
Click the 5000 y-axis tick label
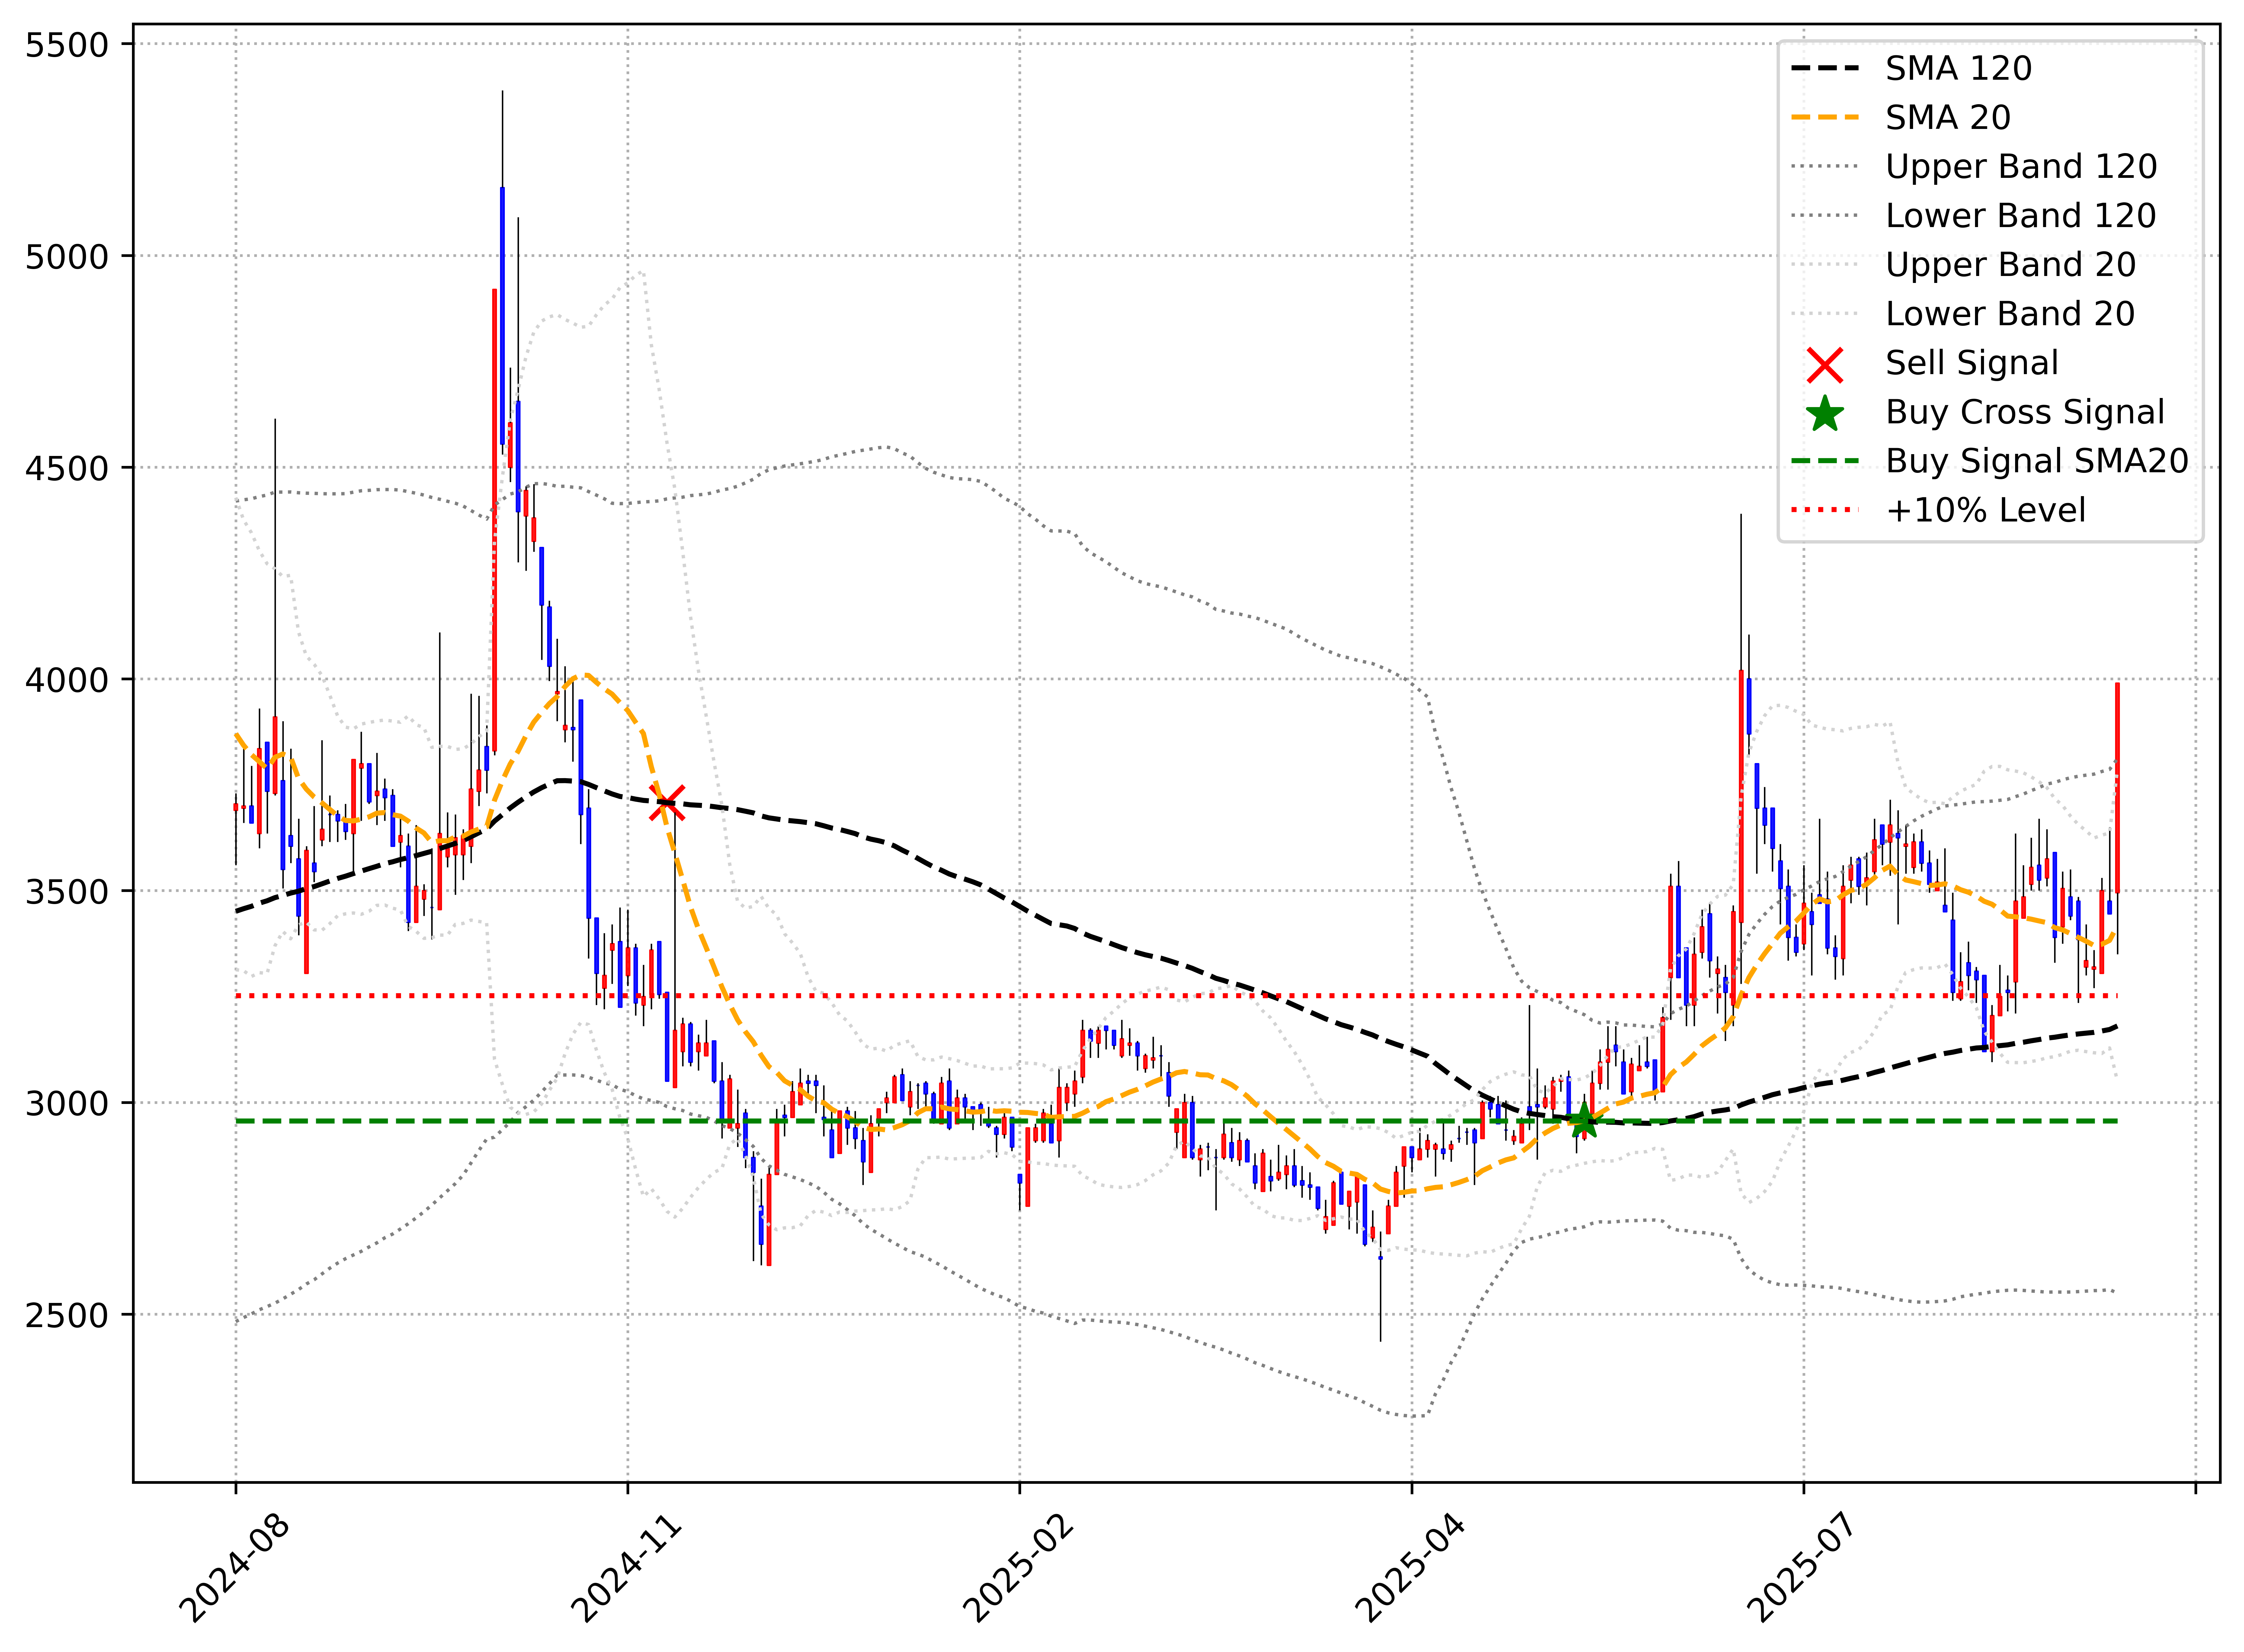click(x=67, y=257)
